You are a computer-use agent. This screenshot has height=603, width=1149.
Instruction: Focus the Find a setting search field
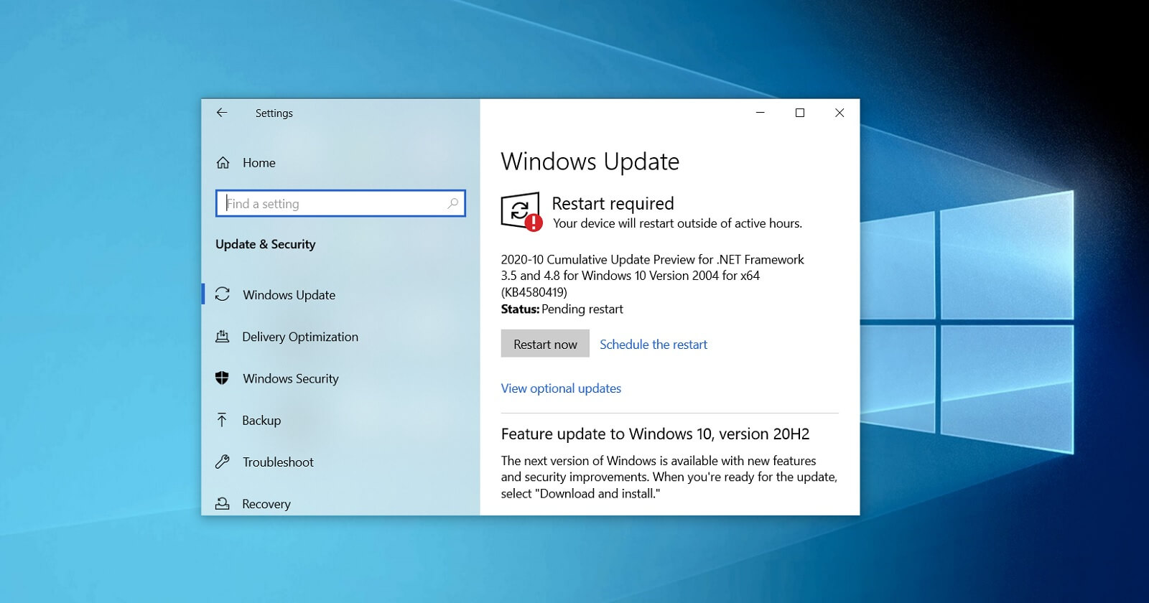[x=334, y=203]
